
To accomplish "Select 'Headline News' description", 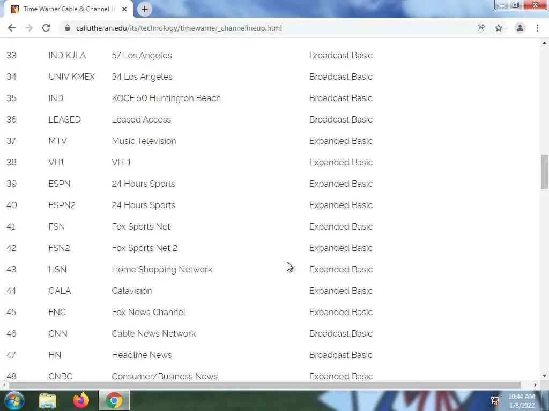I will tap(142, 355).
